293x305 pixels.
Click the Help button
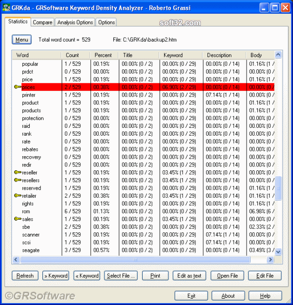coord(265,296)
